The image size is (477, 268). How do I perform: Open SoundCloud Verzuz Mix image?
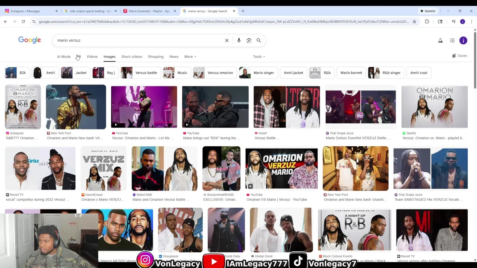pyautogui.click(x=104, y=169)
